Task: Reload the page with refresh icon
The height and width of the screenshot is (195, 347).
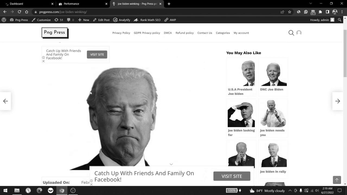Action: click(x=19, y=12)
